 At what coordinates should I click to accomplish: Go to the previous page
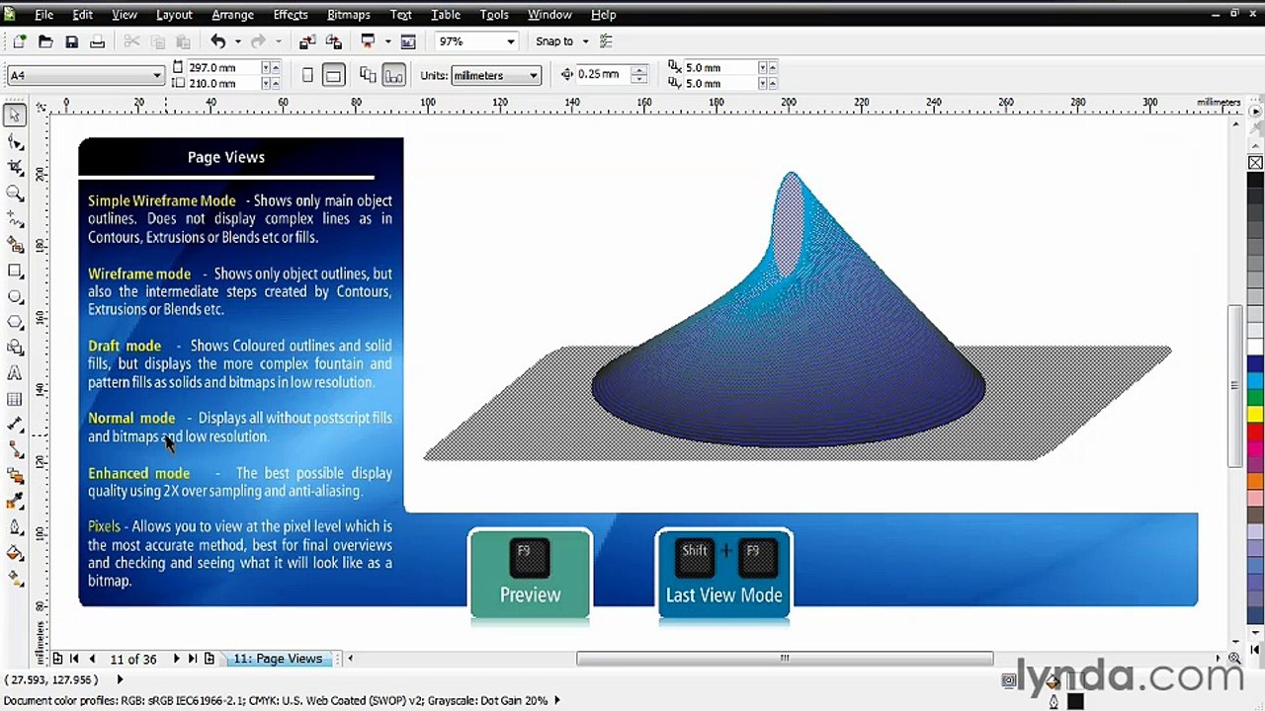click(92, 659)
